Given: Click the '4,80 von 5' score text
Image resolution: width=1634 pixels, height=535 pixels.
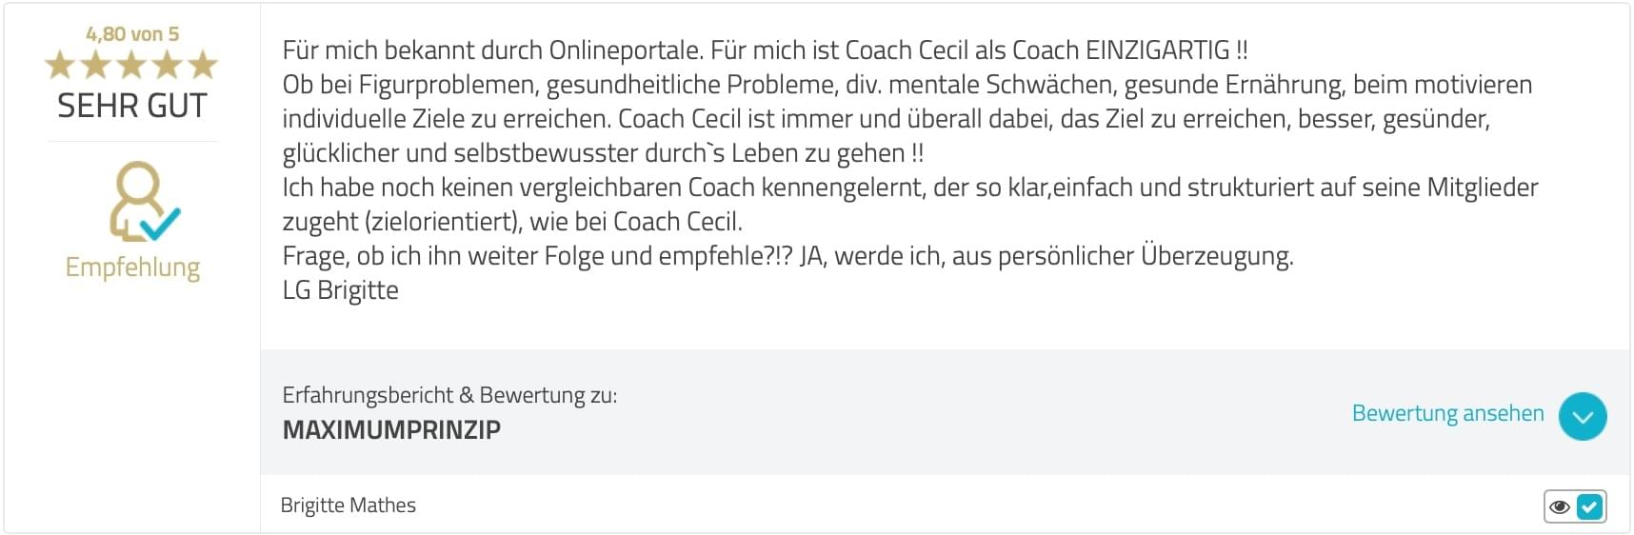Looking at the screenshot, I should pos(132,34).
